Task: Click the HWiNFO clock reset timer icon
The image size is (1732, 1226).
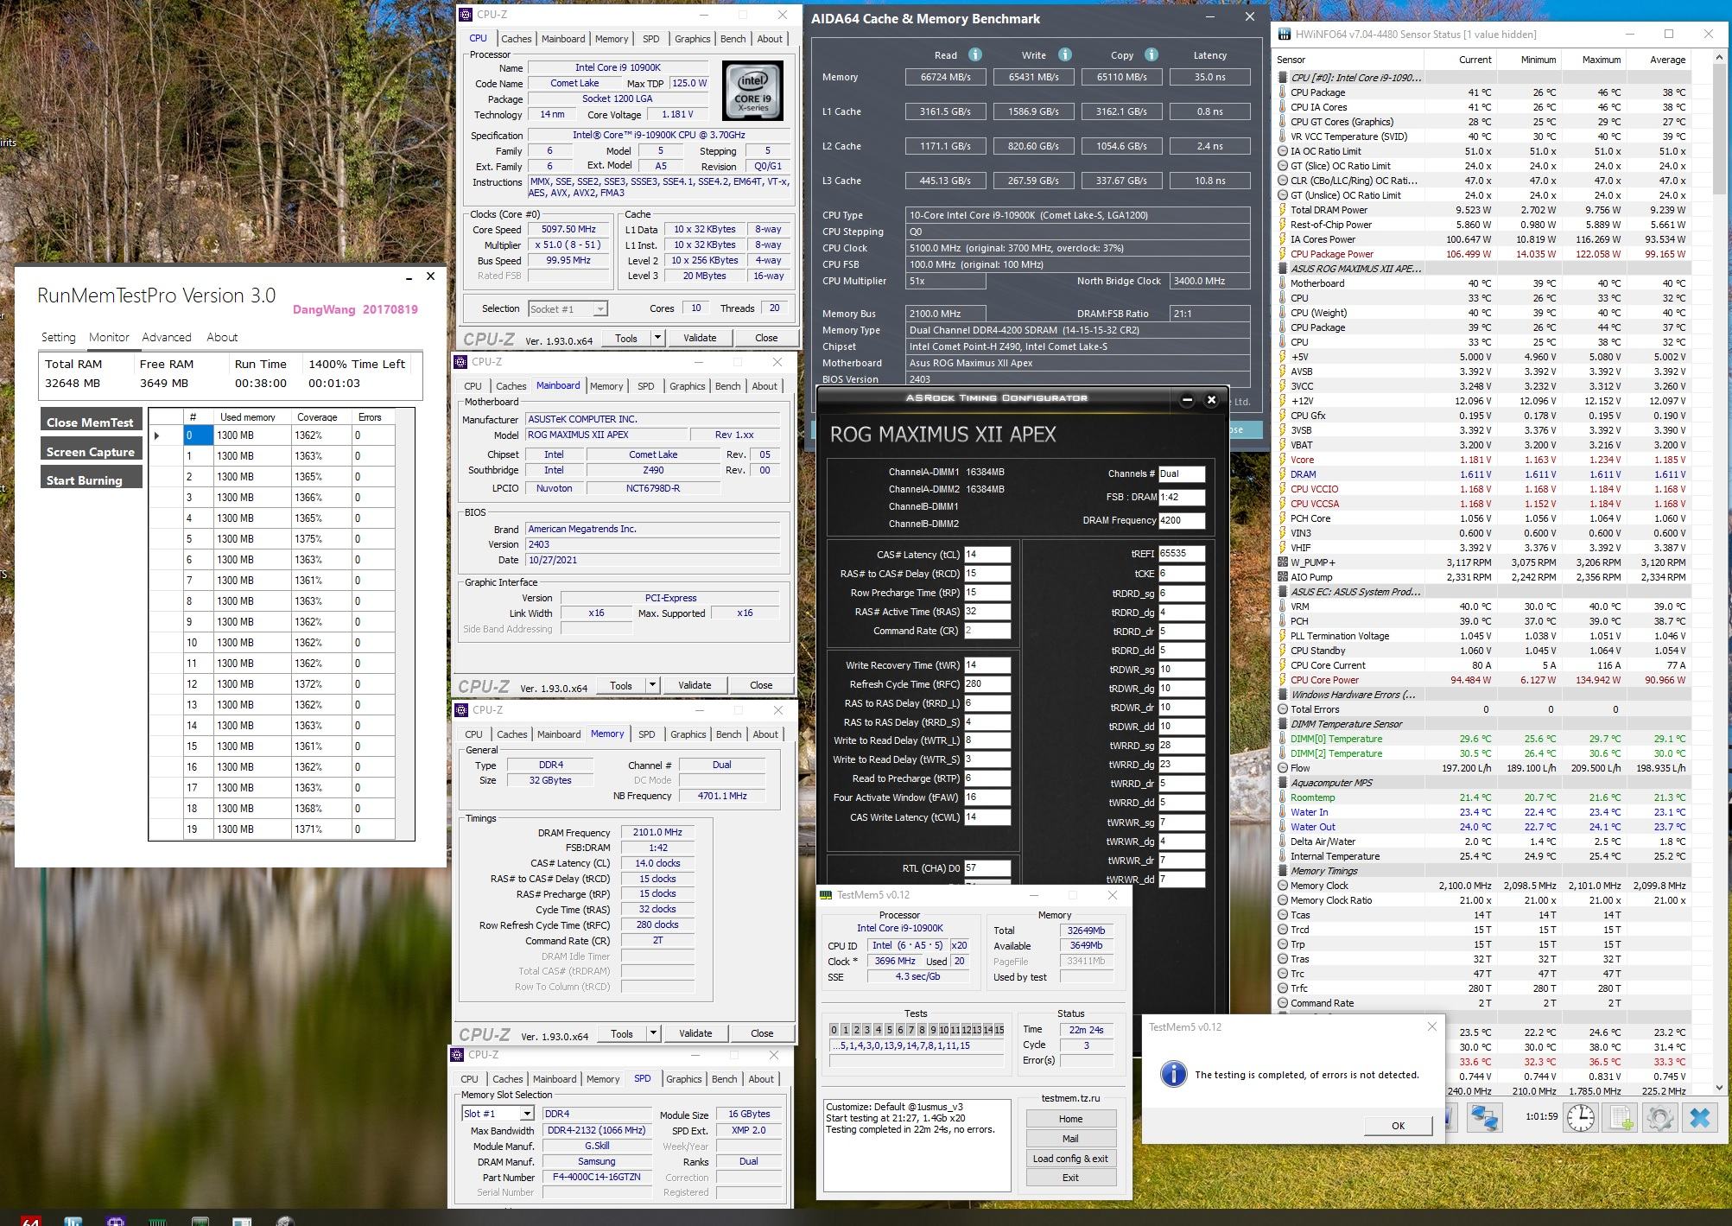Action: pos(1581,1116)
